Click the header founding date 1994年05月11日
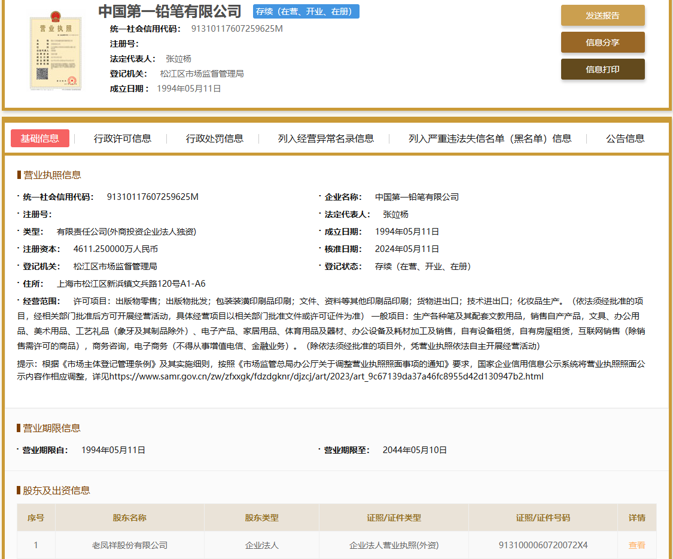Viewport: 673px width, 559px height. pyautogui.click(x=189, y=89)
